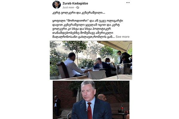Click the standing waiter in the cafe photo
The height and width of the screenshot is (119, 179).
[124, 57]
